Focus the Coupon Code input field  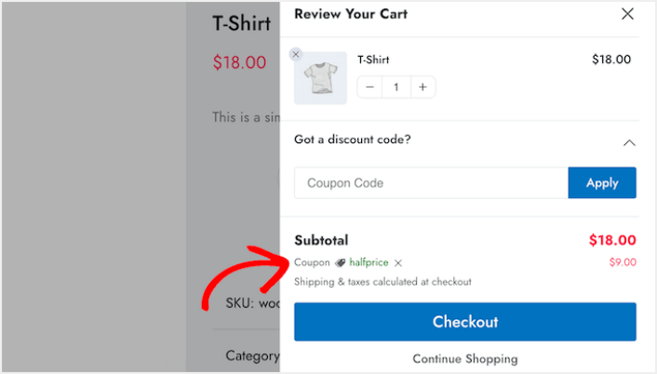pyautogui.click(x=431, y=183)
